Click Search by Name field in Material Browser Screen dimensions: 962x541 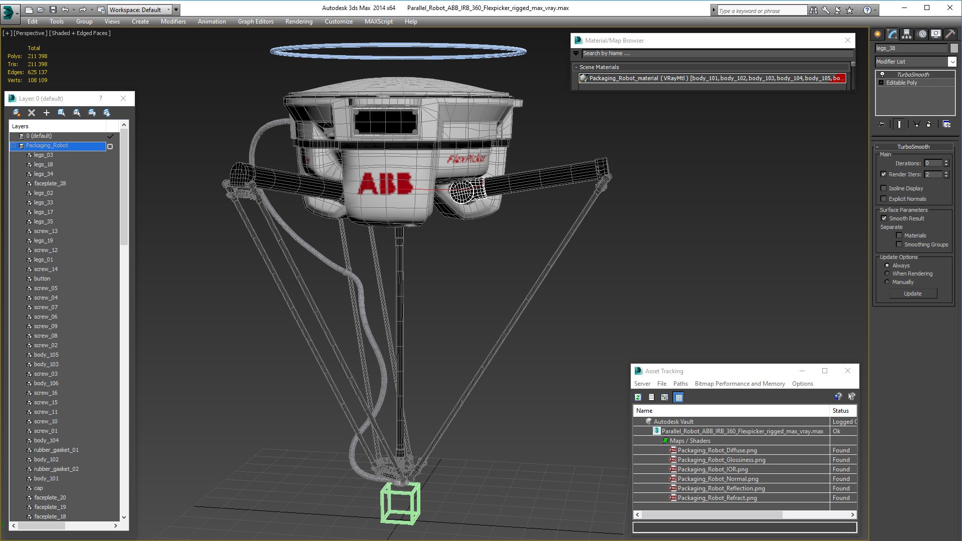[716, 53]
